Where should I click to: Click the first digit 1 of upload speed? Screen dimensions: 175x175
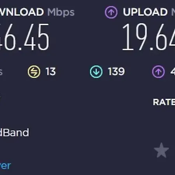click(128, 37)
